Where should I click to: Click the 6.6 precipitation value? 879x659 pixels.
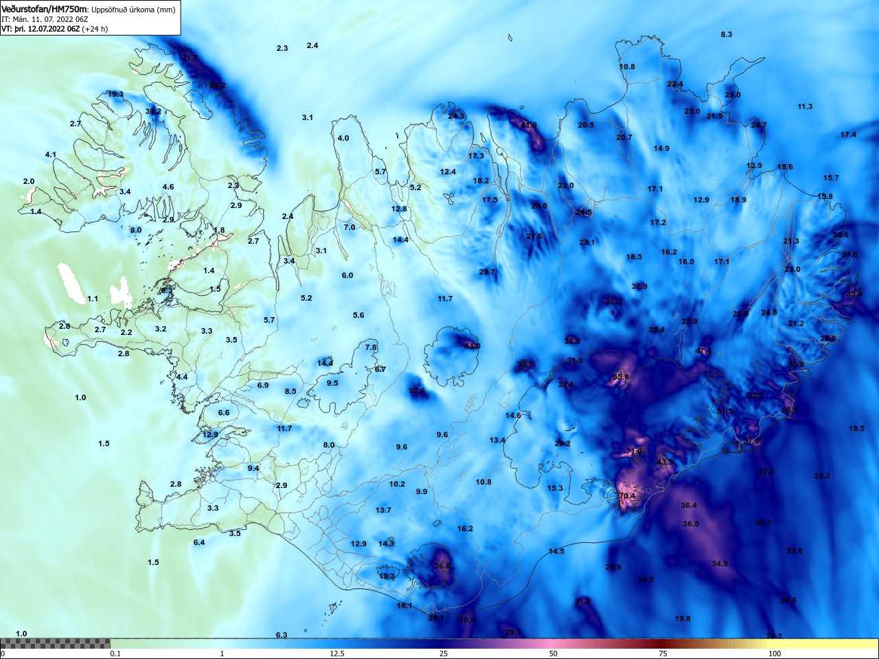pos(224,413)
